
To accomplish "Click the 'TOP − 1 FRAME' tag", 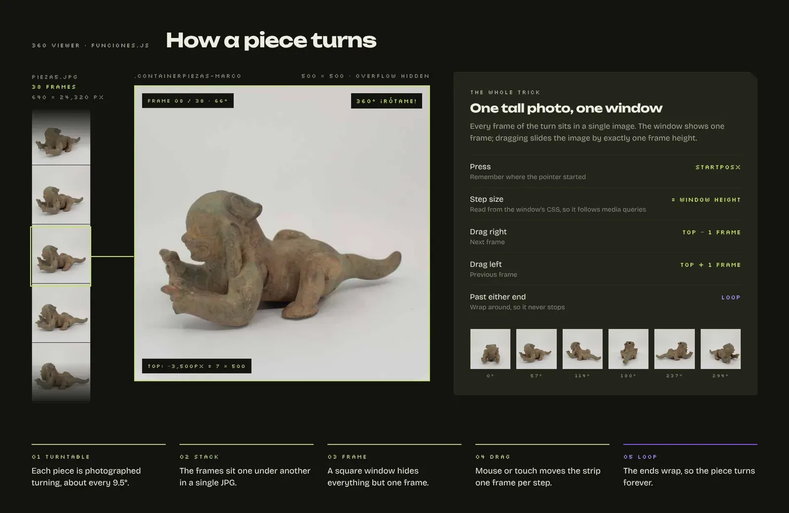I will [712, 232].
